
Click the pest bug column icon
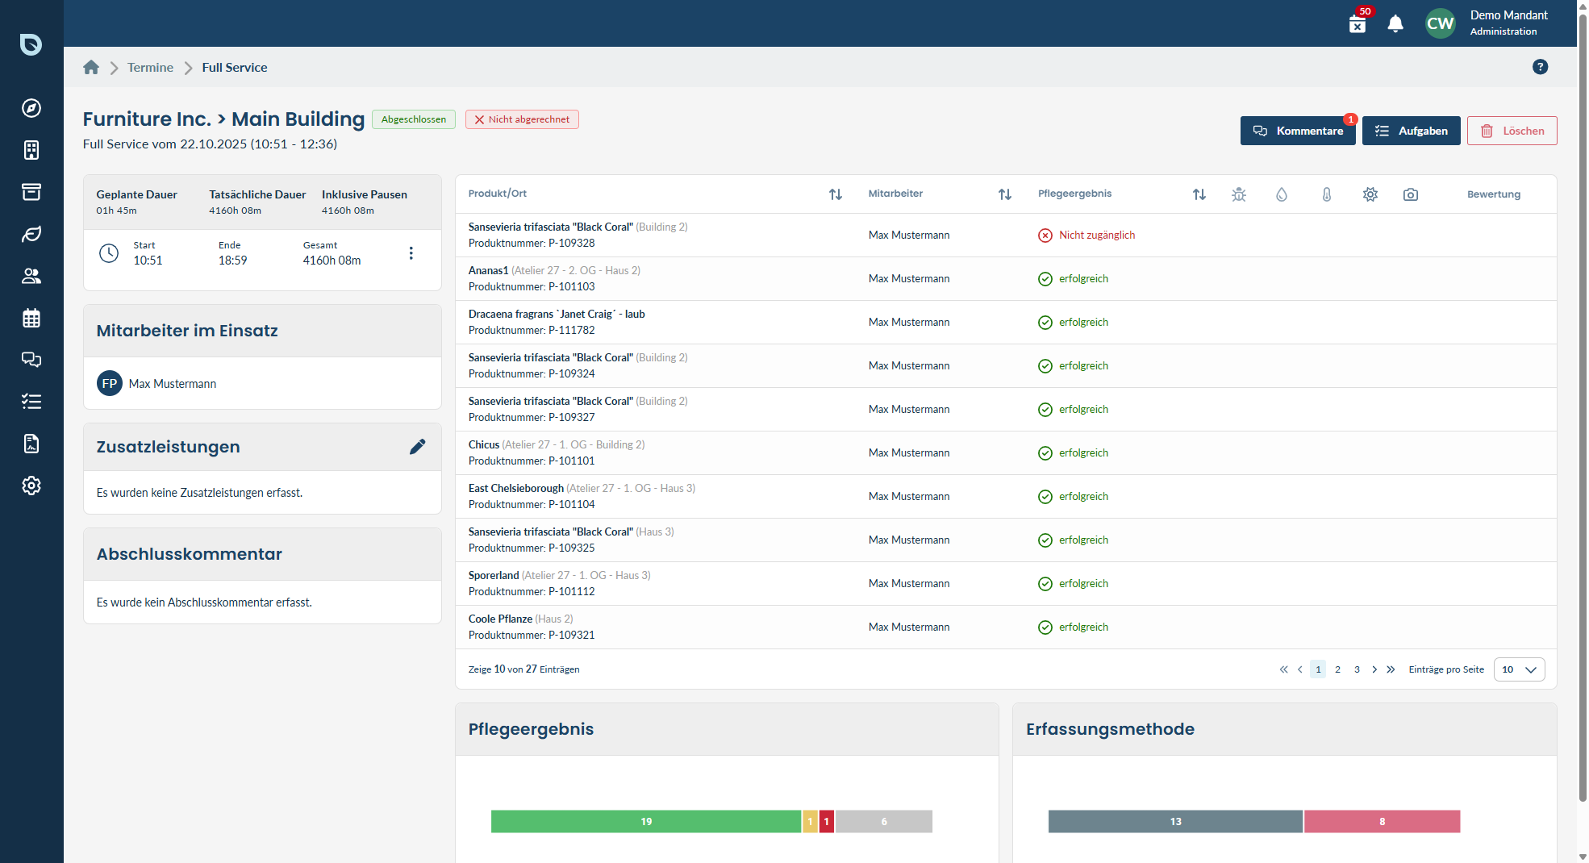click(x=1239, y=194)
